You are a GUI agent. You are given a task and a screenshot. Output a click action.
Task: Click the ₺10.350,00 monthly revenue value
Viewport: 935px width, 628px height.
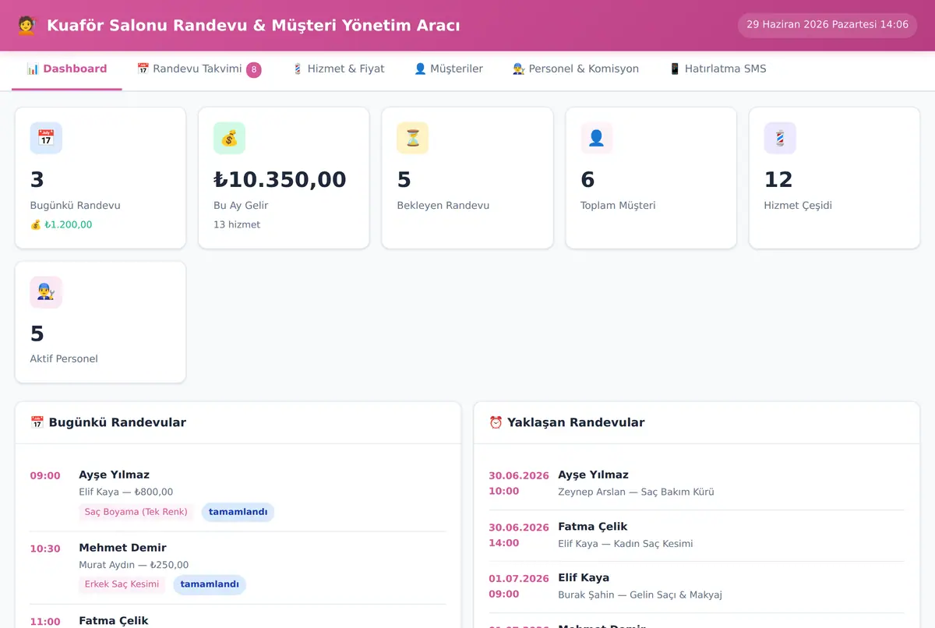(x=280, y=180)
